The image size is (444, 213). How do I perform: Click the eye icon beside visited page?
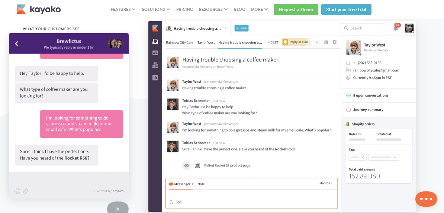[186, 166]
